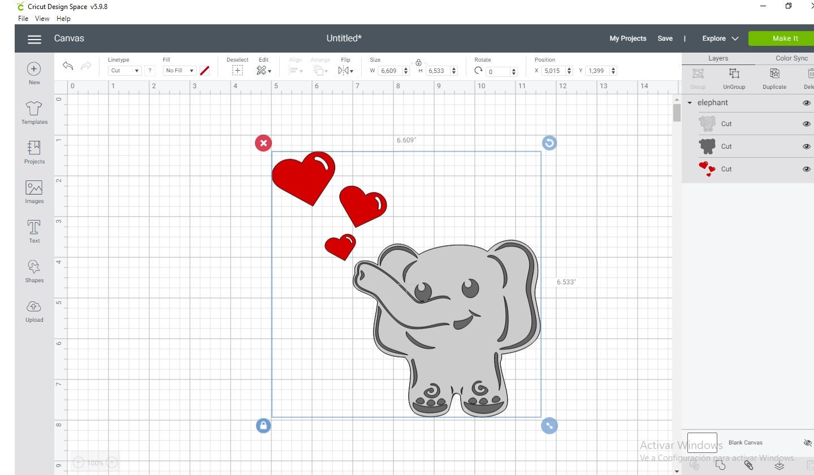Hide the elephant layer group
This screenshot has height=475, width=814.
click(x=807, y=103)
